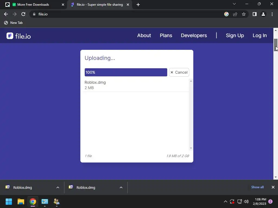Click the browser forward arrow
The image size is (278, 208).
pyautogui.click(x=15, y=14)
